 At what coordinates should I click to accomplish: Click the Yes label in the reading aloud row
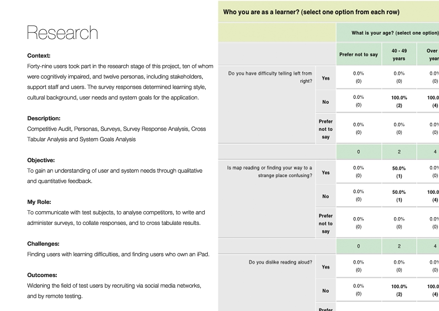pos(326,267)
